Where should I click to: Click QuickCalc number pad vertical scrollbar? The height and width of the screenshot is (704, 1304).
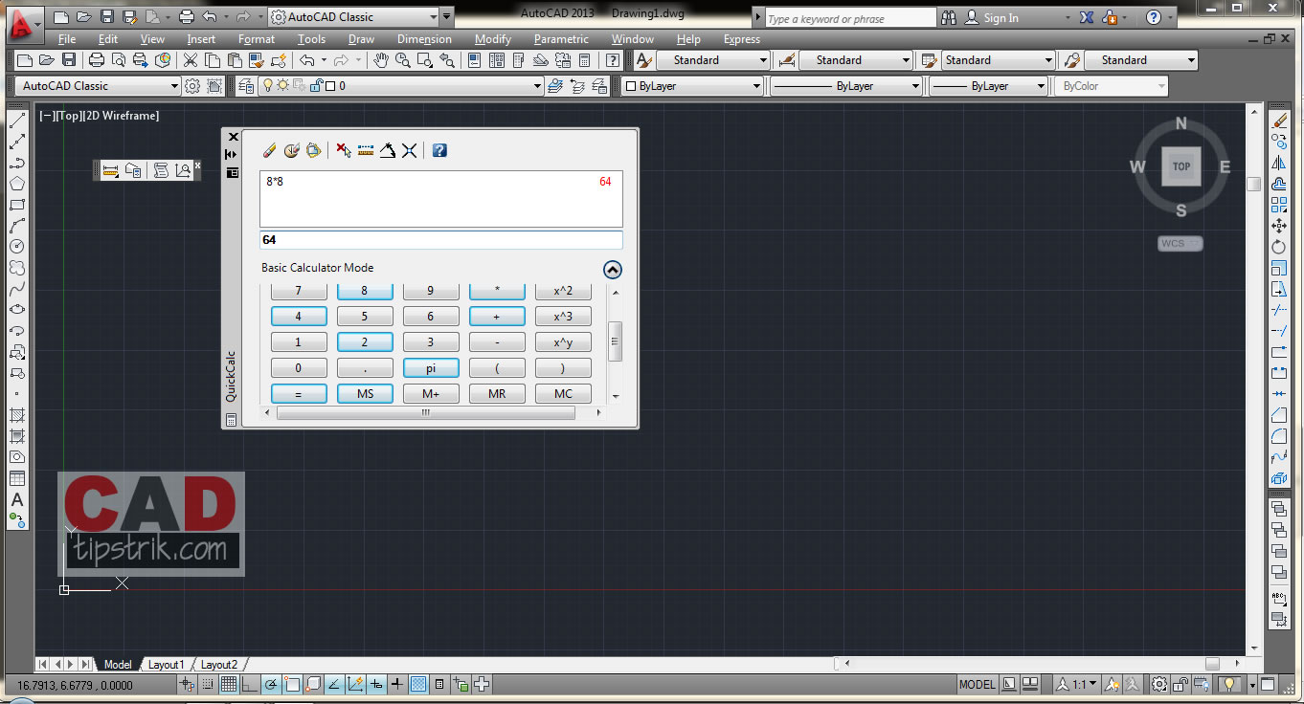[x=616, y=342]
